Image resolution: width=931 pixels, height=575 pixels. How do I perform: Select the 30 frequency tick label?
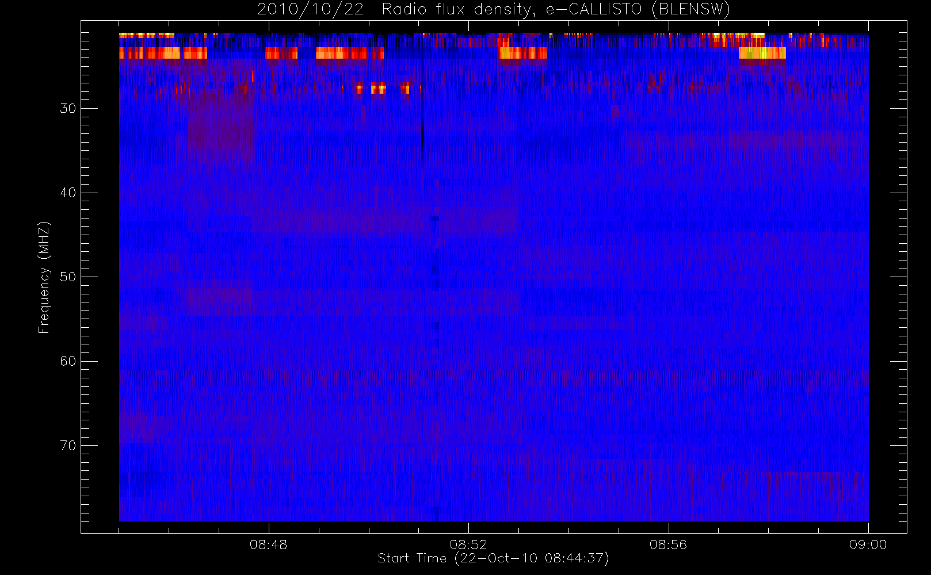click(68, 108)
